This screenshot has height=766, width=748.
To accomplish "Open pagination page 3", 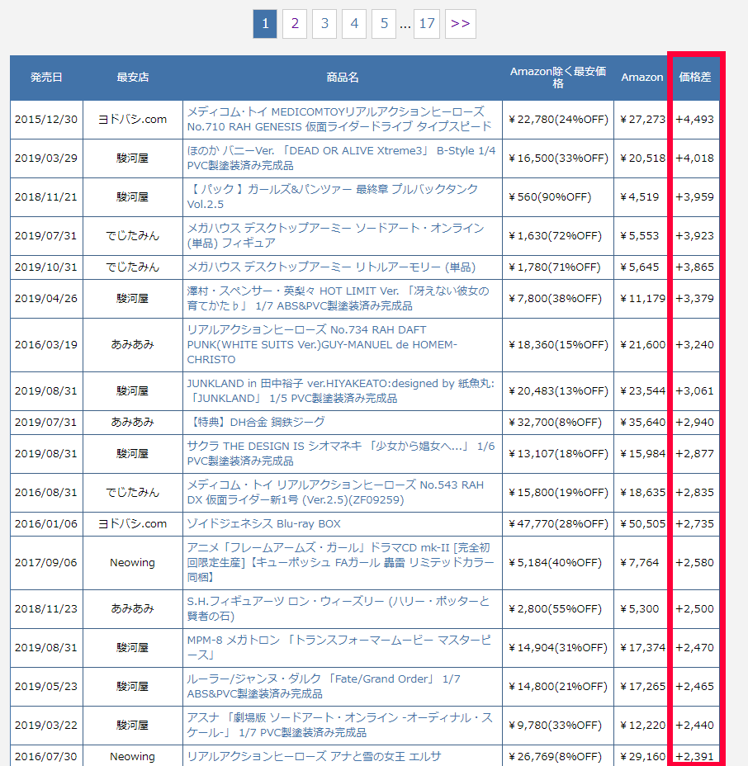I will (x=324, y=24).
